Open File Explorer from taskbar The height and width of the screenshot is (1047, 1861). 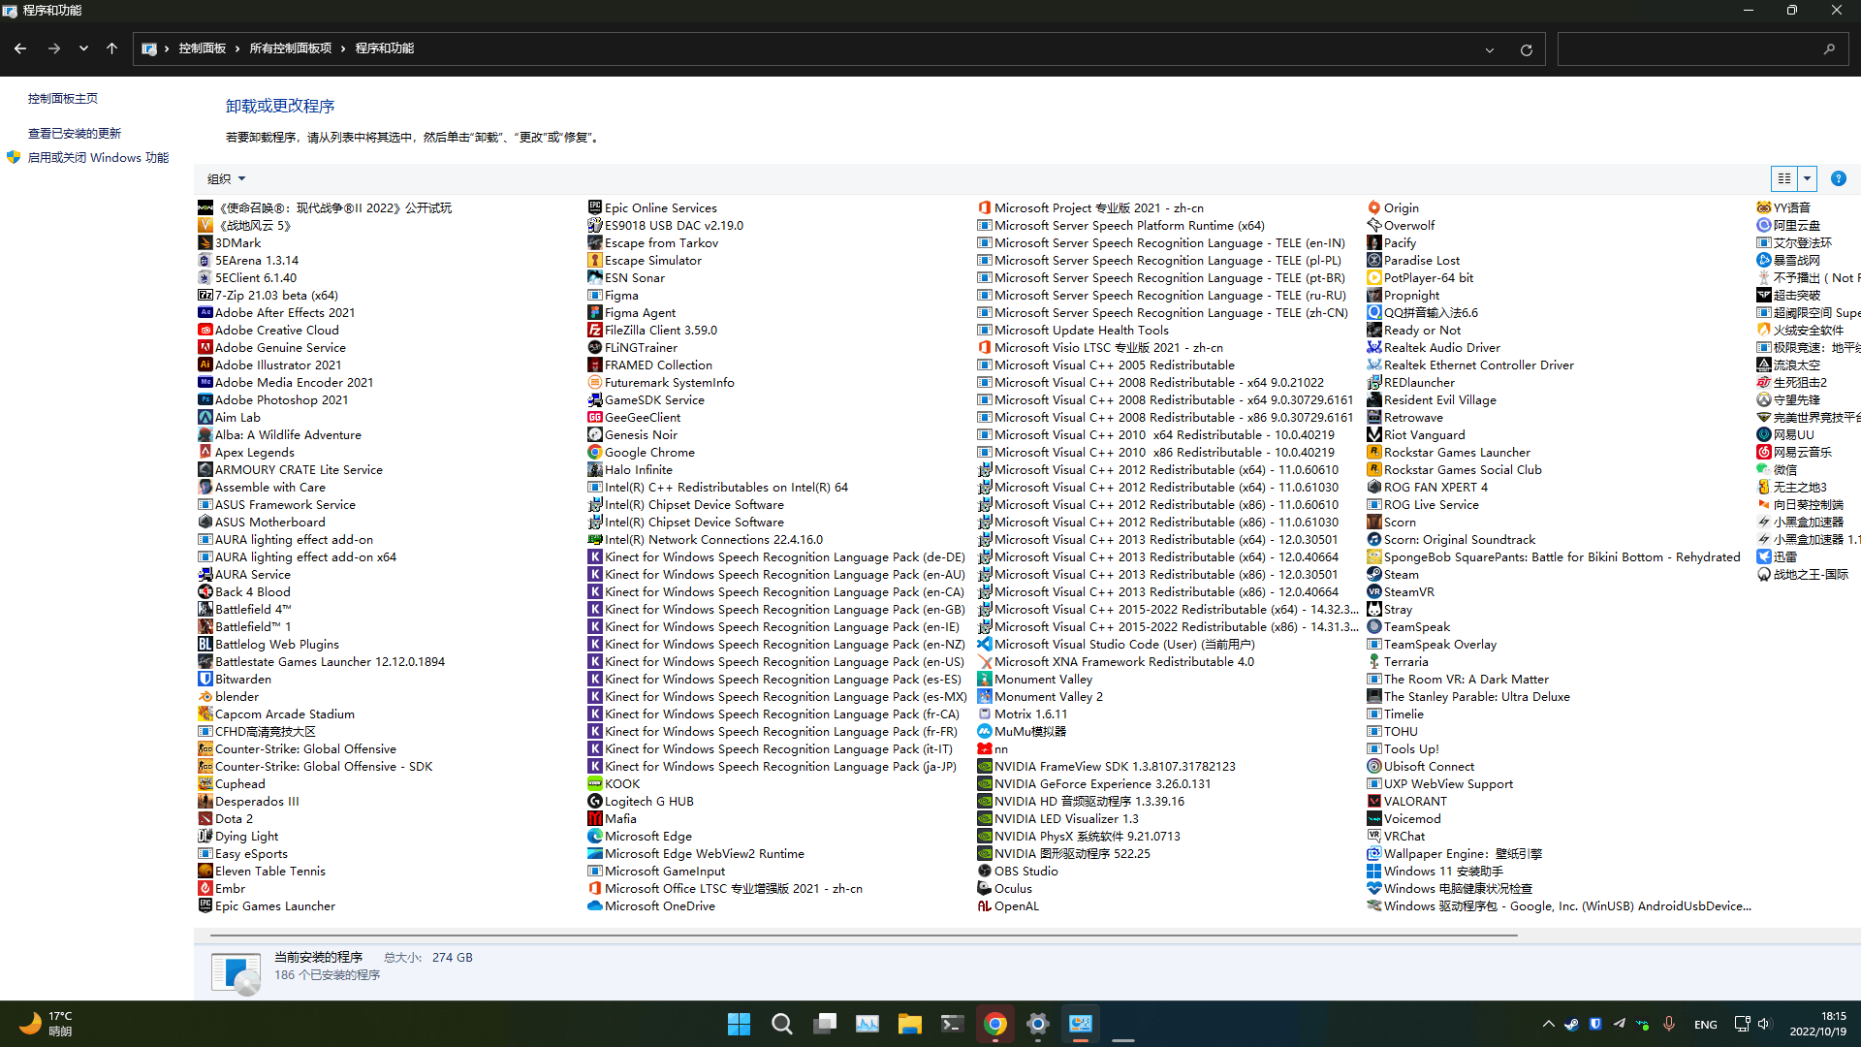909,1024
